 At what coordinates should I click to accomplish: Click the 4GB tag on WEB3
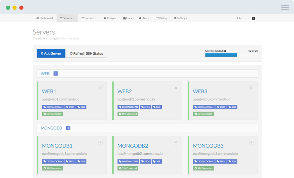coord(232,107)
